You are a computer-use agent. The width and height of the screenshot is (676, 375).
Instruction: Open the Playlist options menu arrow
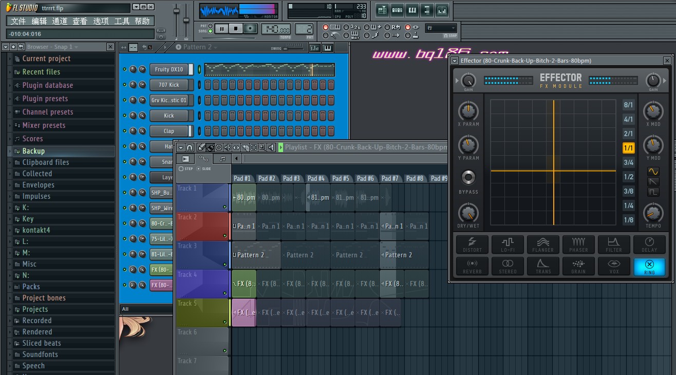coord(181,147)
